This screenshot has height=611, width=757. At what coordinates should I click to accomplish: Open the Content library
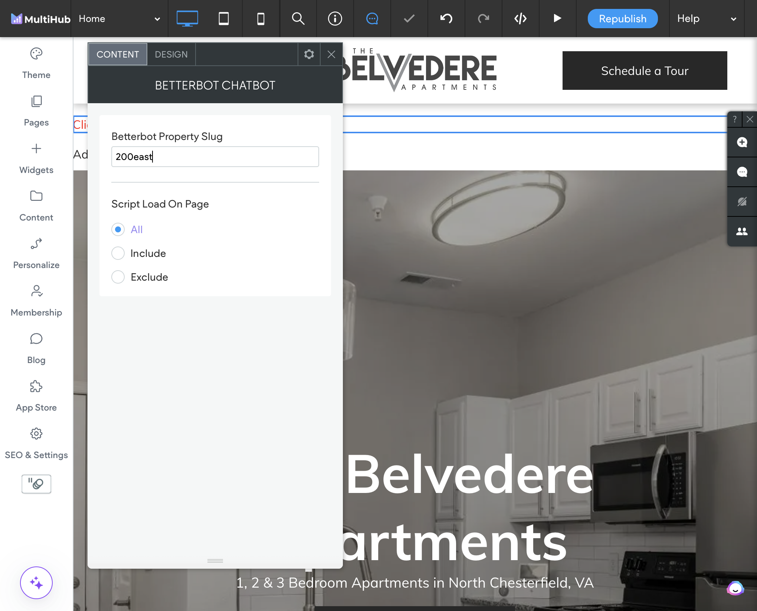[x=36, y=206]
